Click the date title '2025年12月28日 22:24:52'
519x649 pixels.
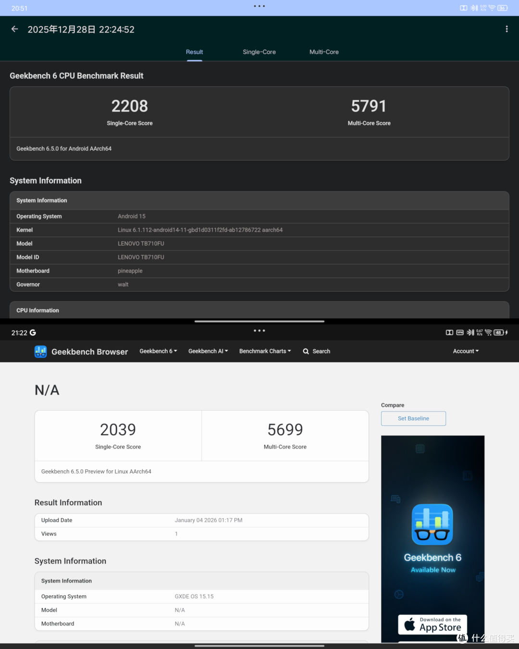81,29
